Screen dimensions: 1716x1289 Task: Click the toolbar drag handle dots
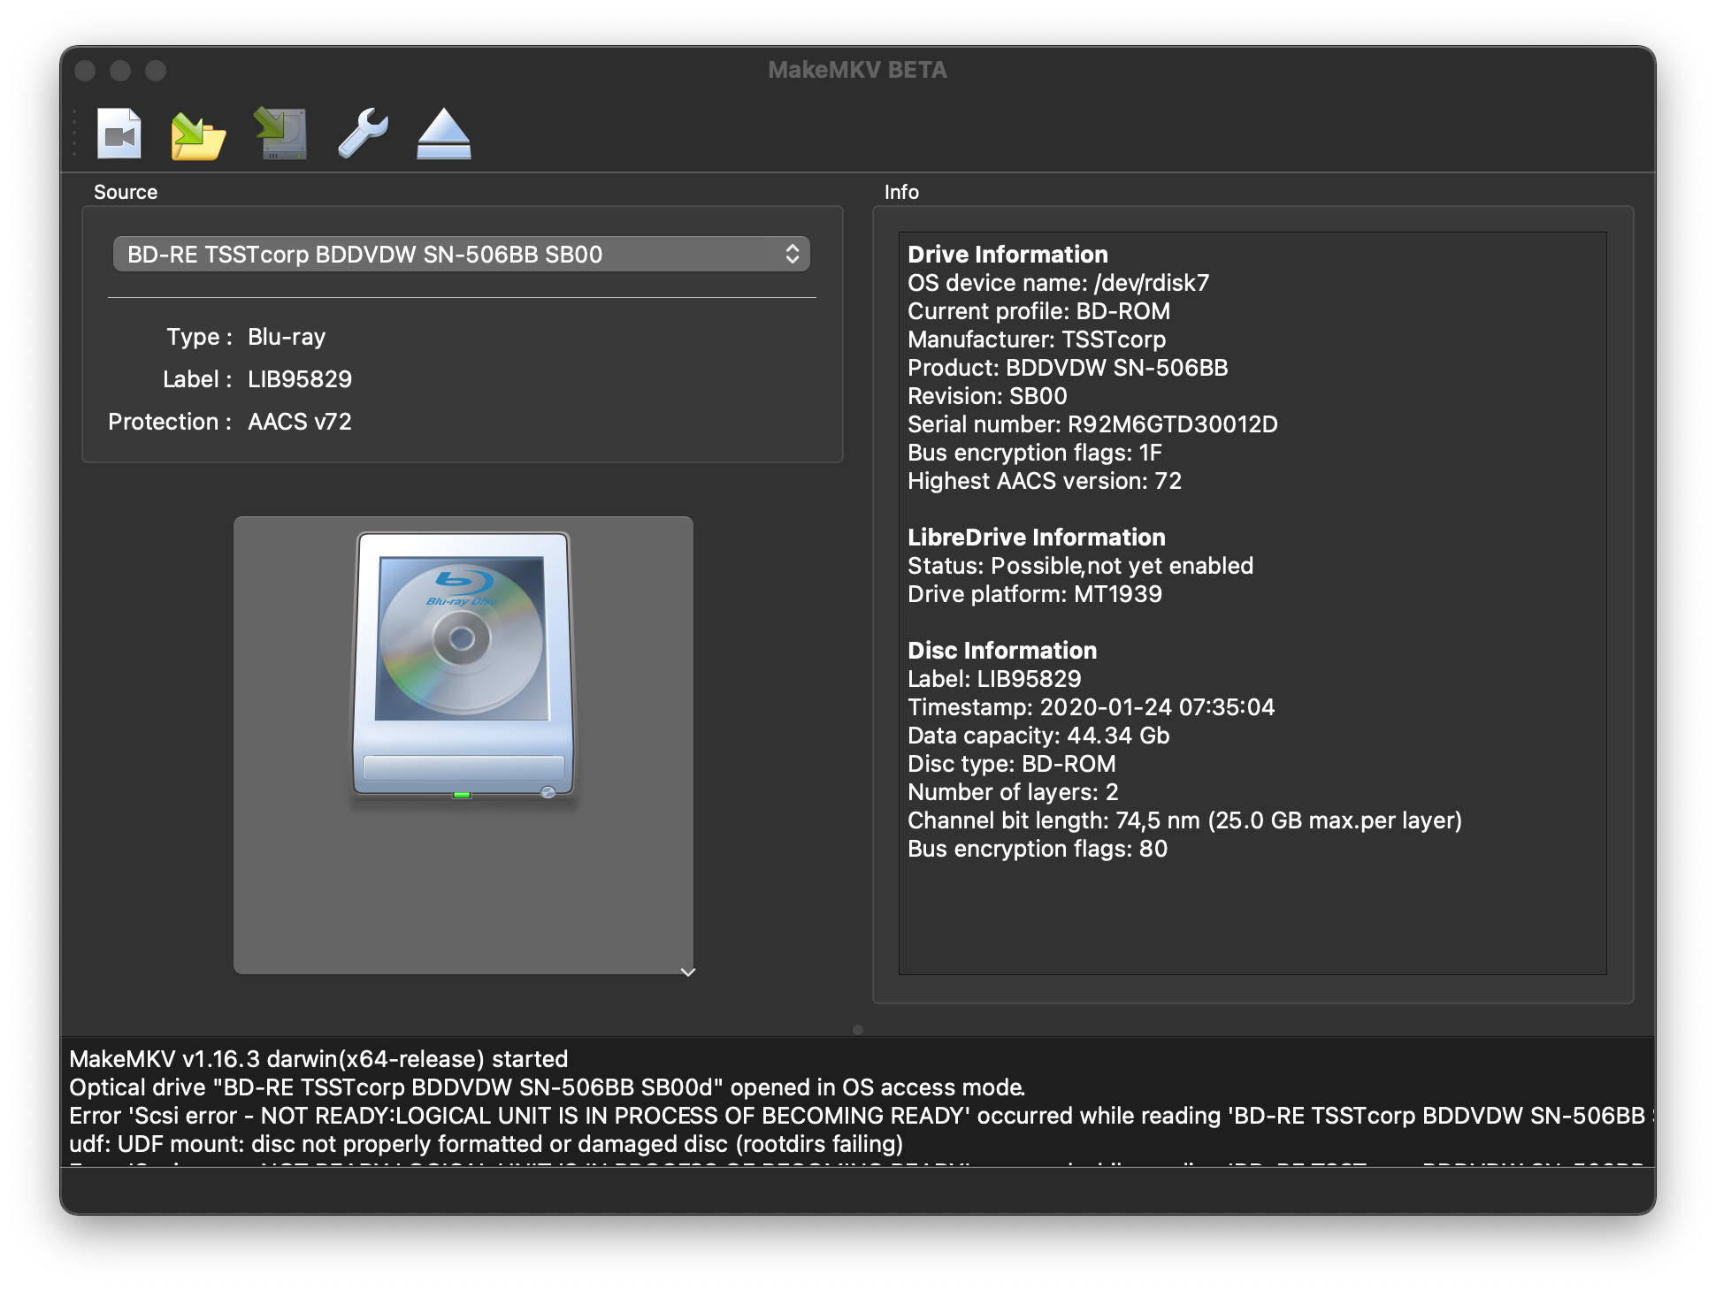(x=74, y=133)
